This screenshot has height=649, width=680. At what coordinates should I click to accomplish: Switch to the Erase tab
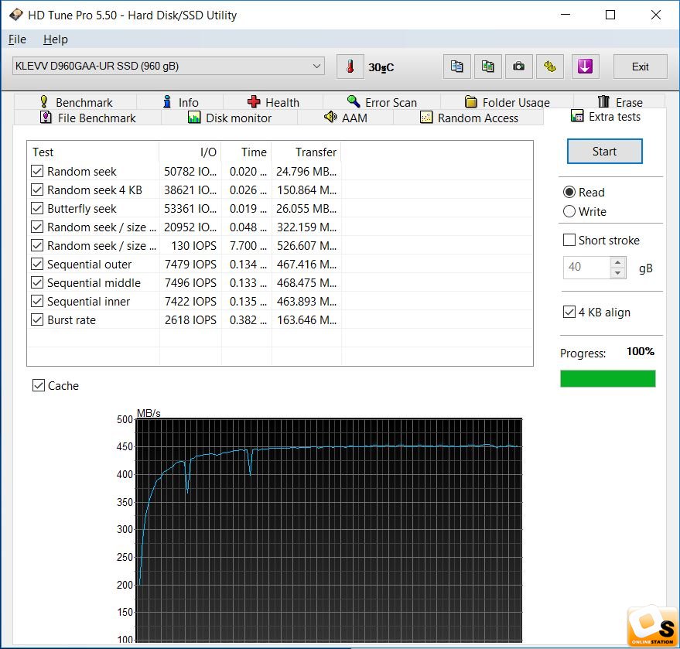[x=620, y=102]
